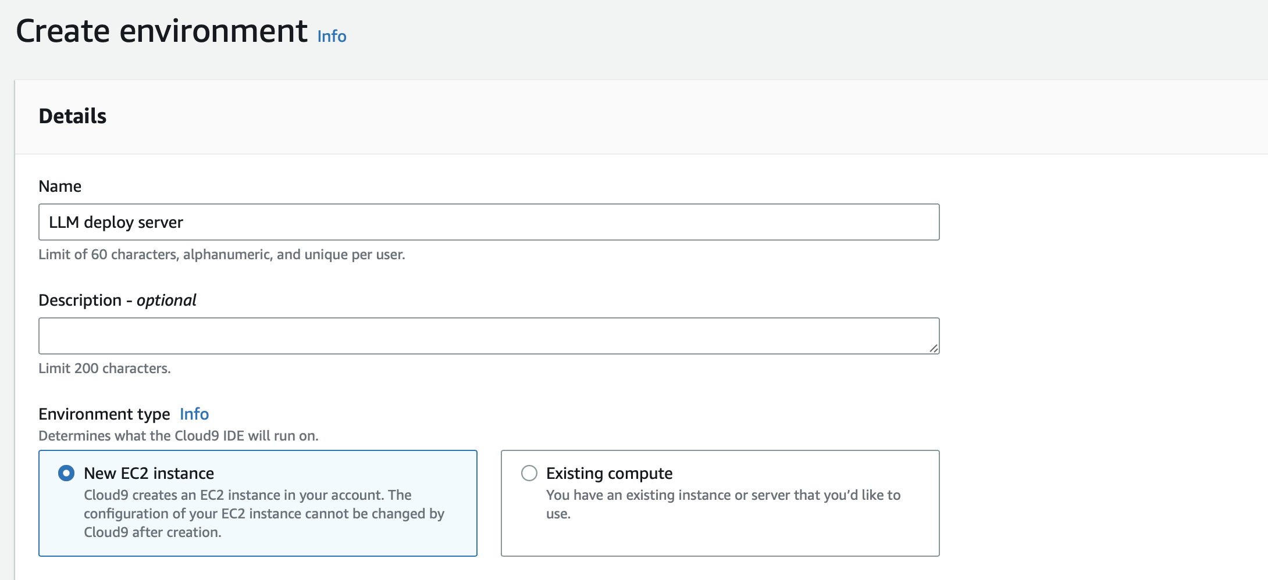Image resolution: width=1268 pixels, height=580 pixels.
Task: Click the 60 characters limit hint text
Action: pyautogui.click(x=222, y=255)
